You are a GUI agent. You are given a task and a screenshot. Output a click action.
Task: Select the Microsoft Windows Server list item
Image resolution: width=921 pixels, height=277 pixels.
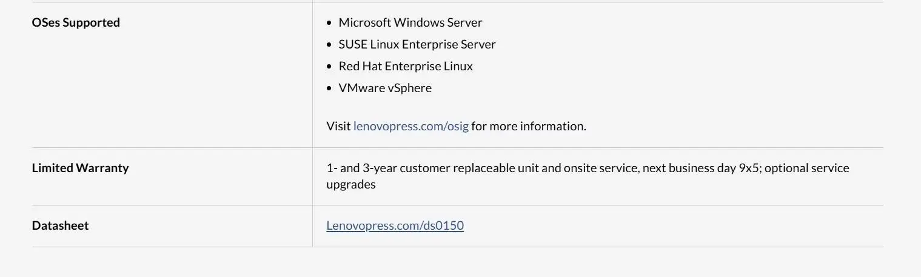click(x=410, y=22)
